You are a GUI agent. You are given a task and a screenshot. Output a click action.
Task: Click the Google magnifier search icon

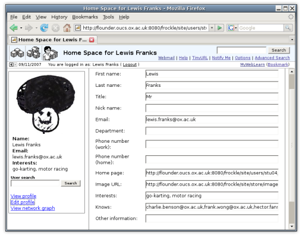[288, 28]
